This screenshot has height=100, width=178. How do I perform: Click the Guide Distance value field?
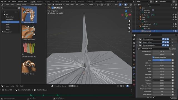point(162,51)
